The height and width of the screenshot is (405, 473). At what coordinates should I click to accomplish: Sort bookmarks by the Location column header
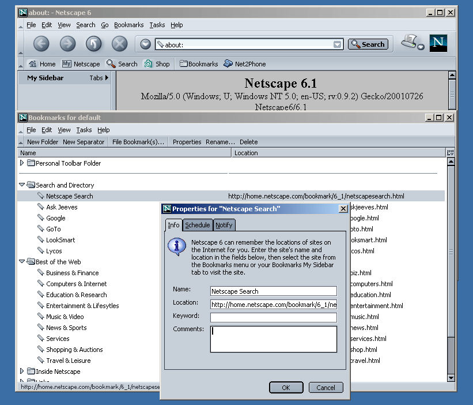pos(338,153)
